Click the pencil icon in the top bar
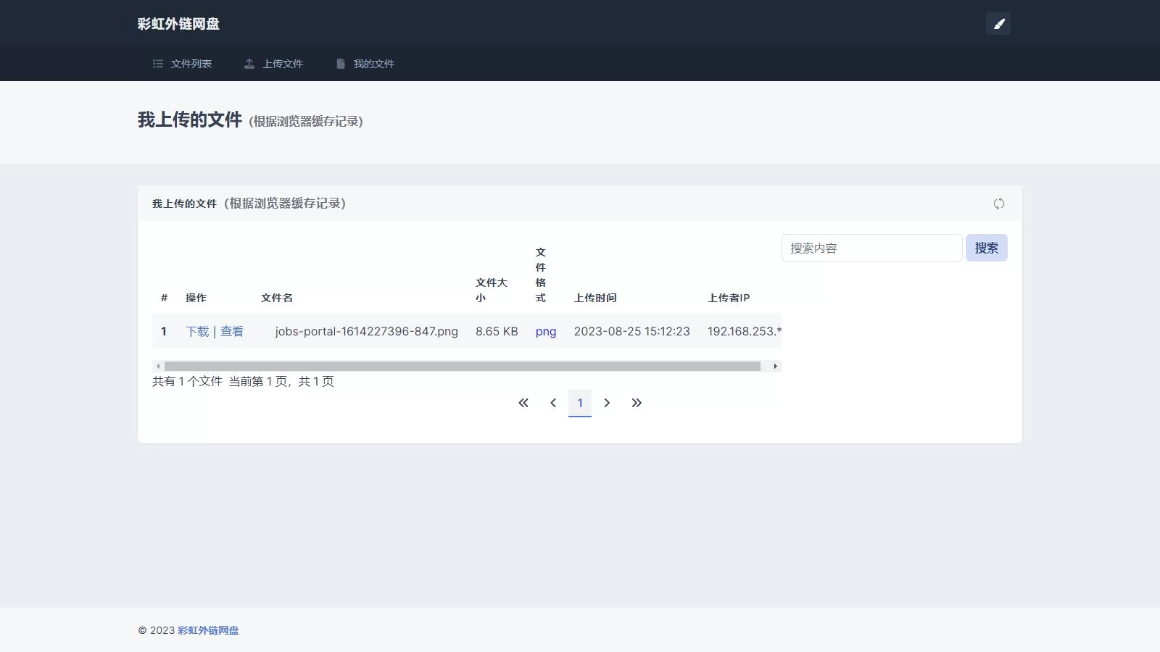Image resolution: width=1160 pixels, height=652 pixels. (x=998, y=24)
